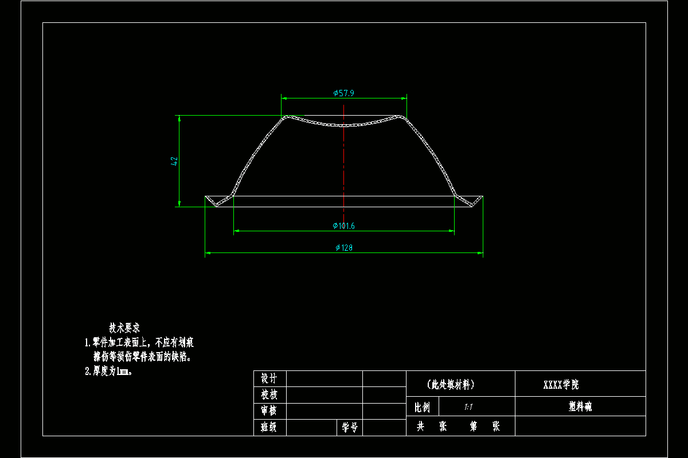Click the 校核 label in title block
The image size is (688, 458).
pos(269,394)
